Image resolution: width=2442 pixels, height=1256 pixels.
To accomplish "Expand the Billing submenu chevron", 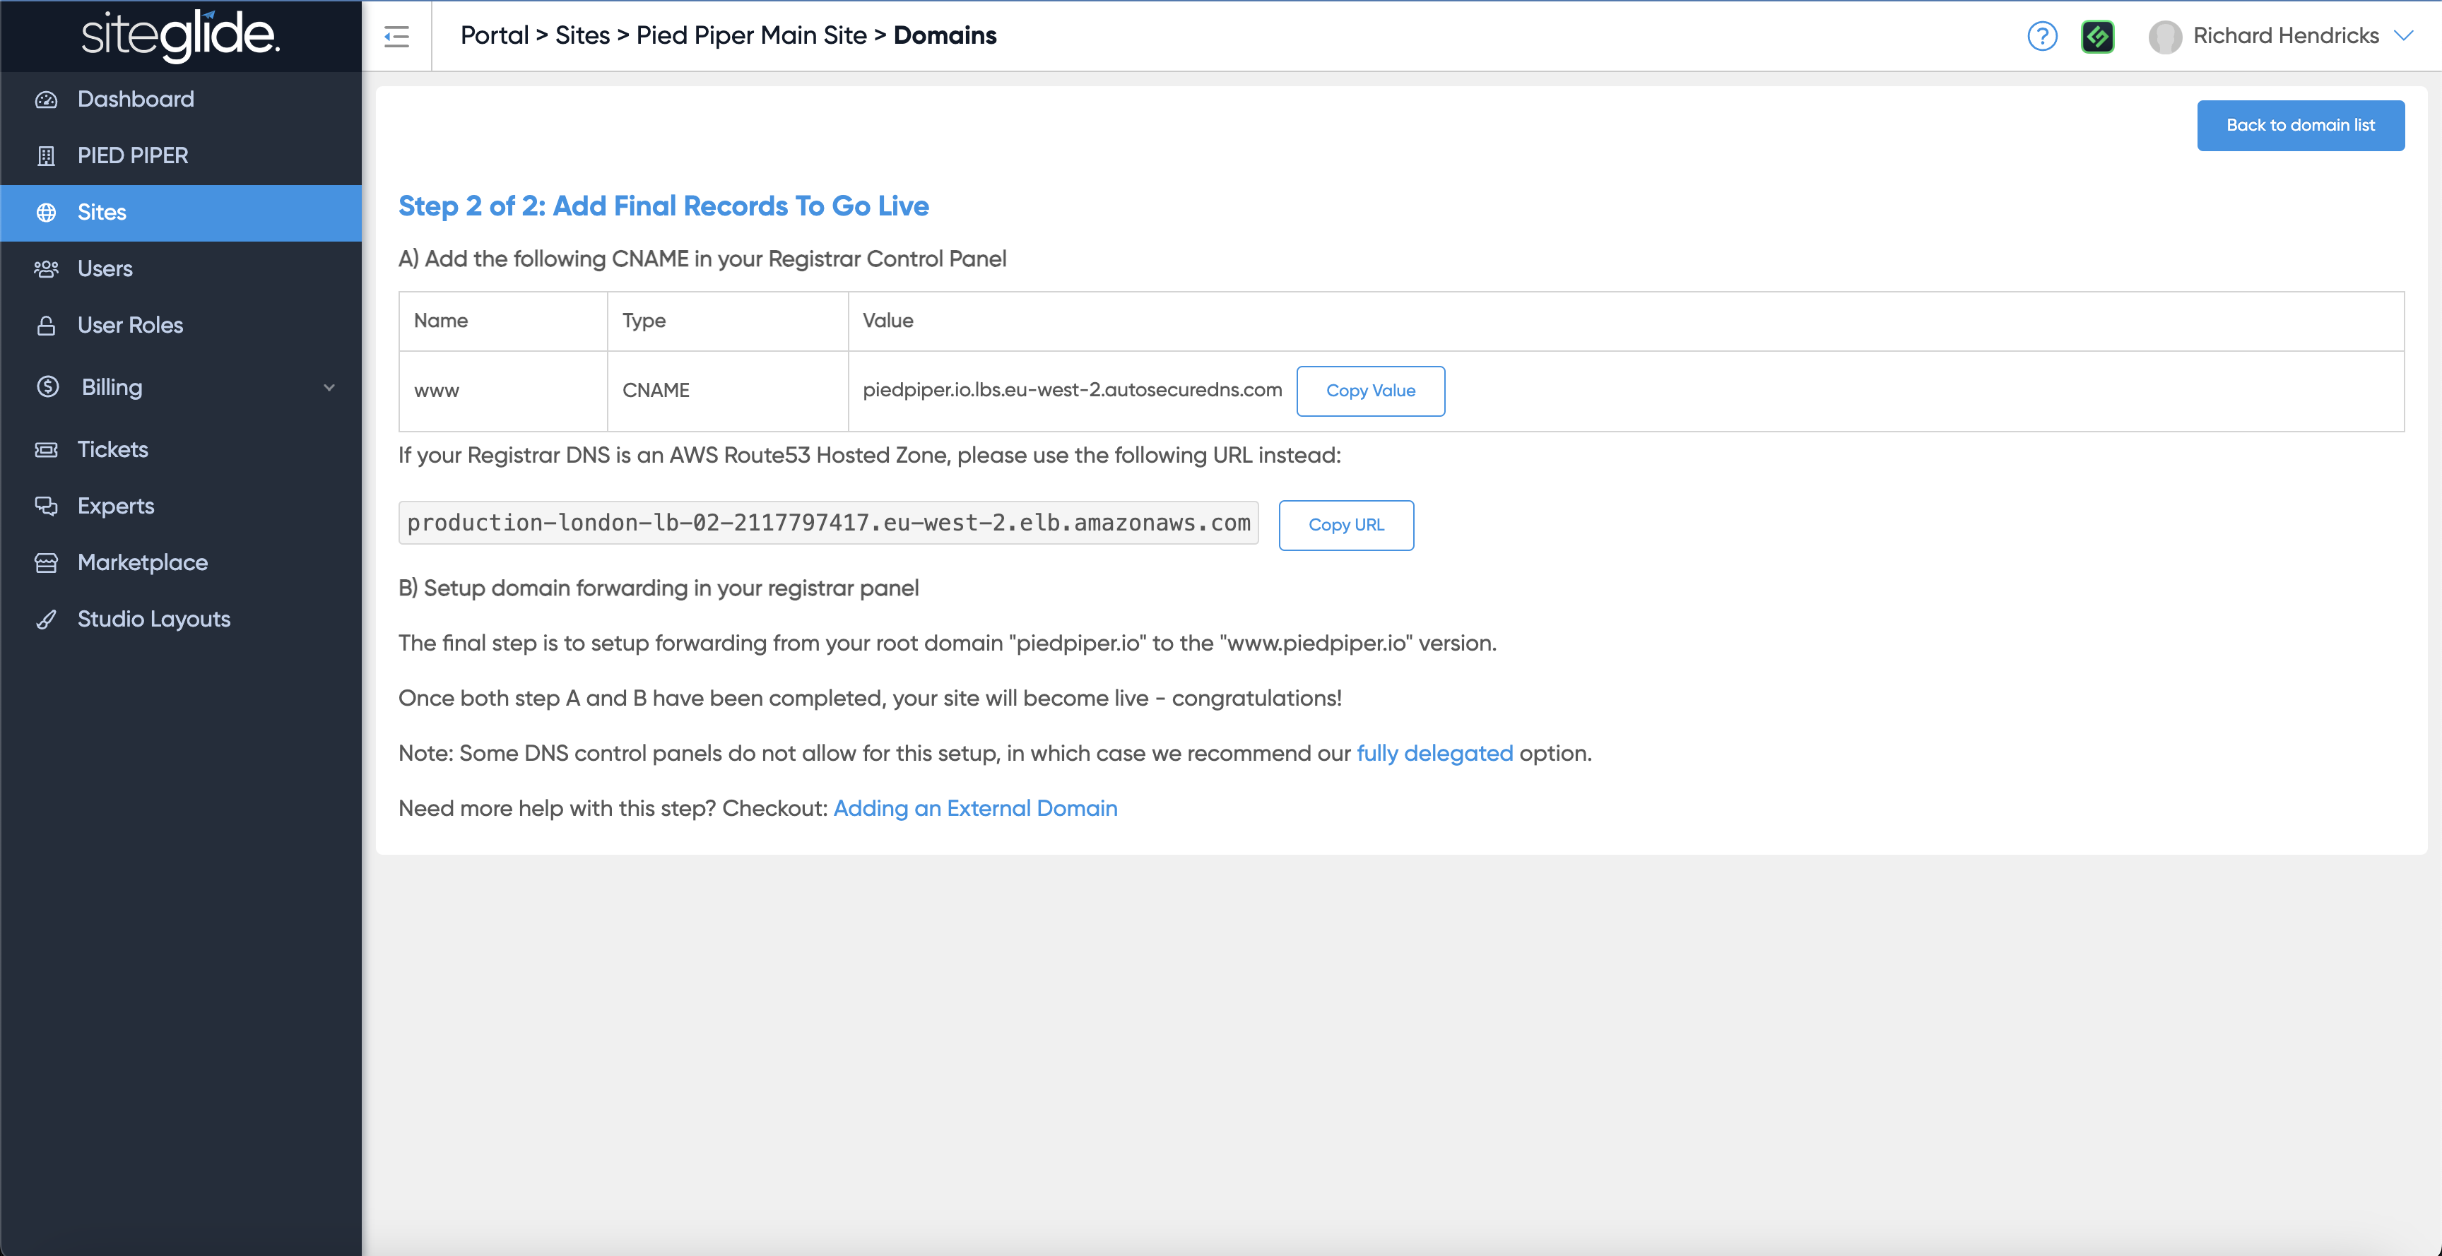I will point(329,386).
